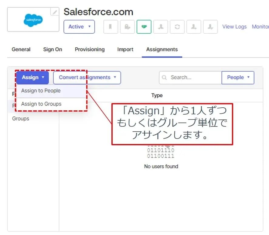
Task: Click the person icon left of the sync icon
Action: coord(160,27)
